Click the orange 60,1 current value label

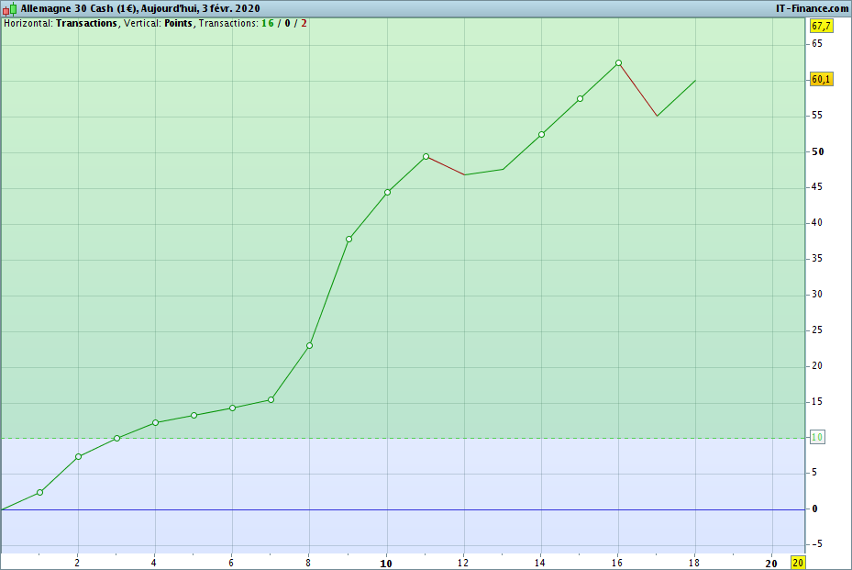[x=821, y=80]
